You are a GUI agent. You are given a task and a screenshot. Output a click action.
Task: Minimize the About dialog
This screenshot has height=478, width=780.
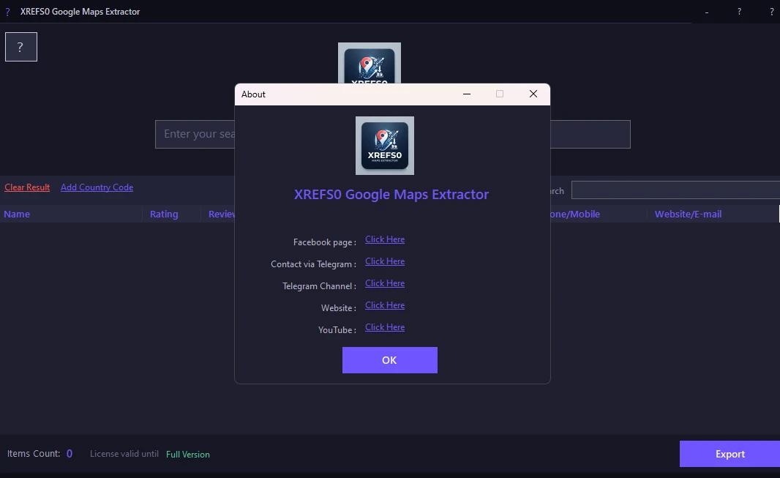click(467, 94)
